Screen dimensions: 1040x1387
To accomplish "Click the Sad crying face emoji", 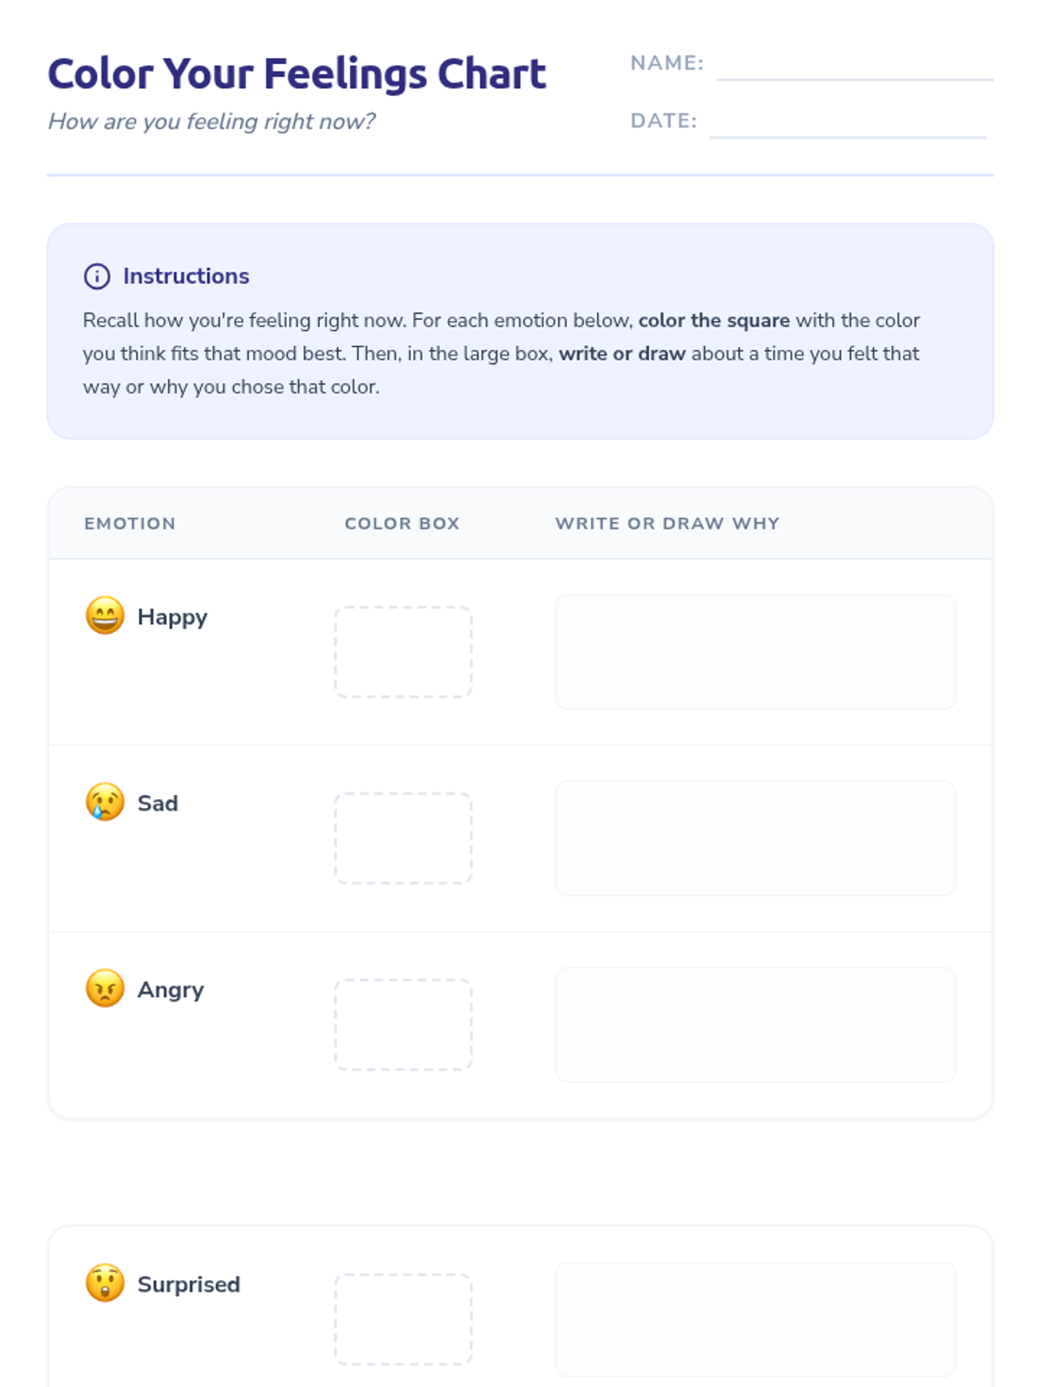I will [x=105, y=802].
